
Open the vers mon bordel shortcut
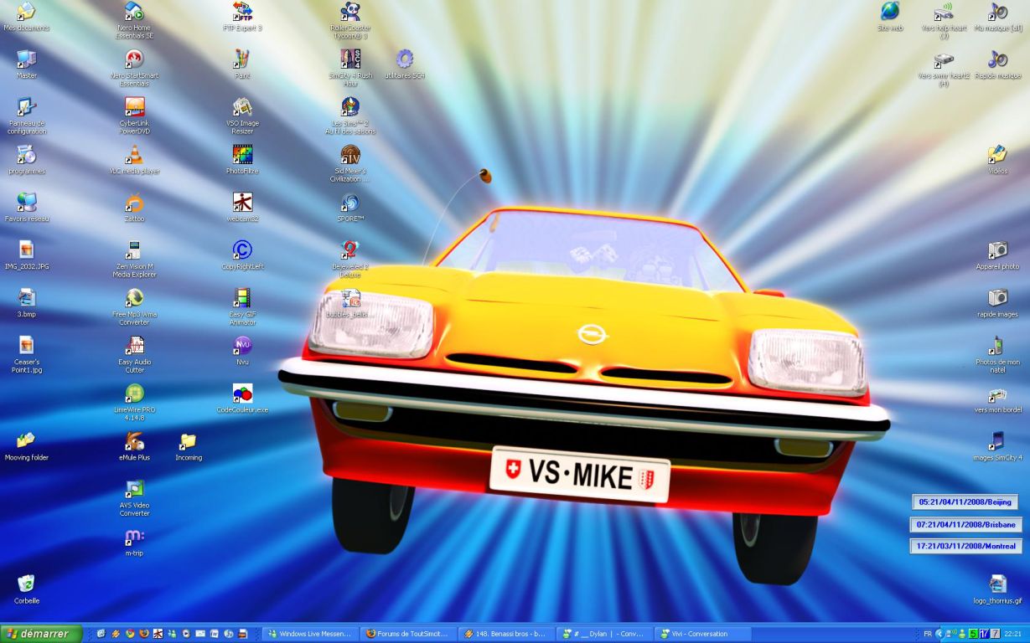coord(997,394)
